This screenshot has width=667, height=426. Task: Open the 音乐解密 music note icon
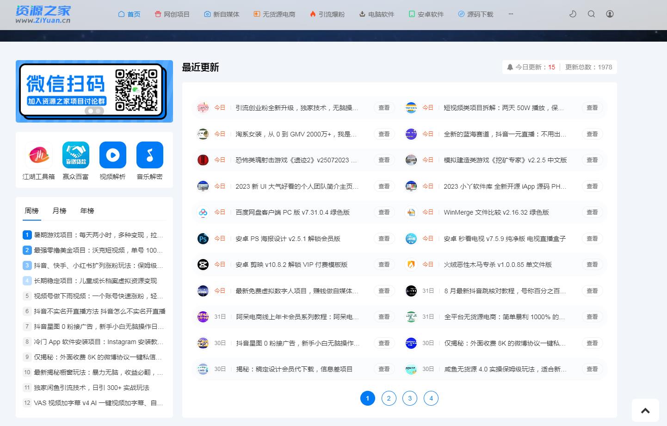tap(150, 155)
